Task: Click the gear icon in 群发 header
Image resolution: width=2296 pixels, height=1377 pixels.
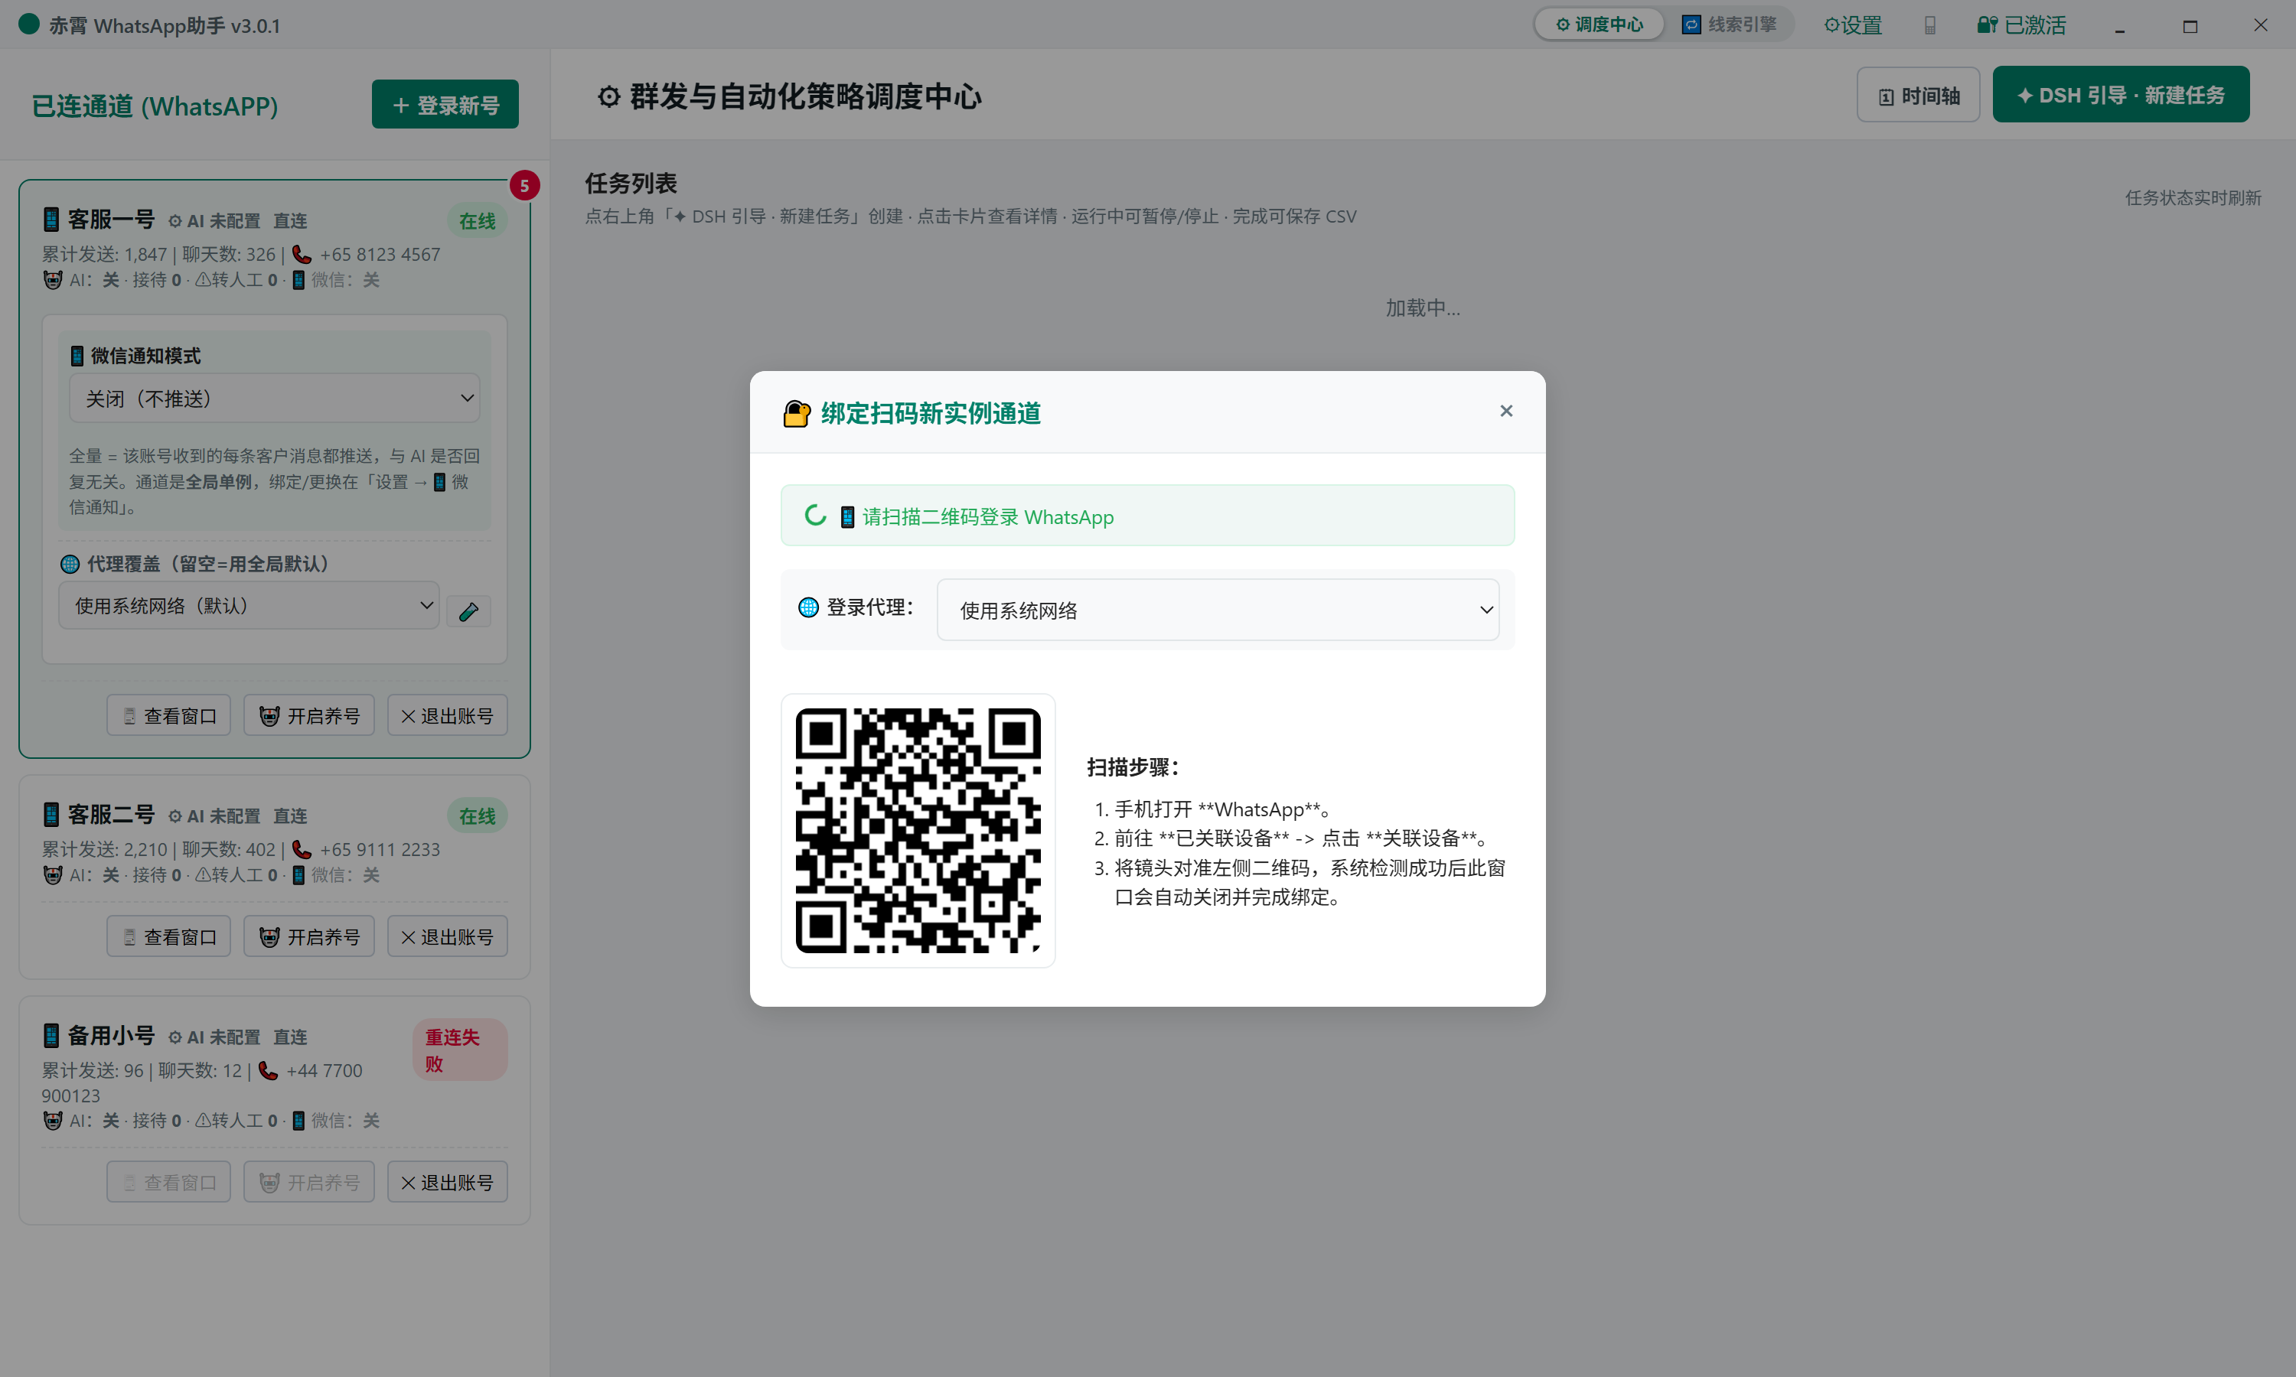Action: [608, 96]
